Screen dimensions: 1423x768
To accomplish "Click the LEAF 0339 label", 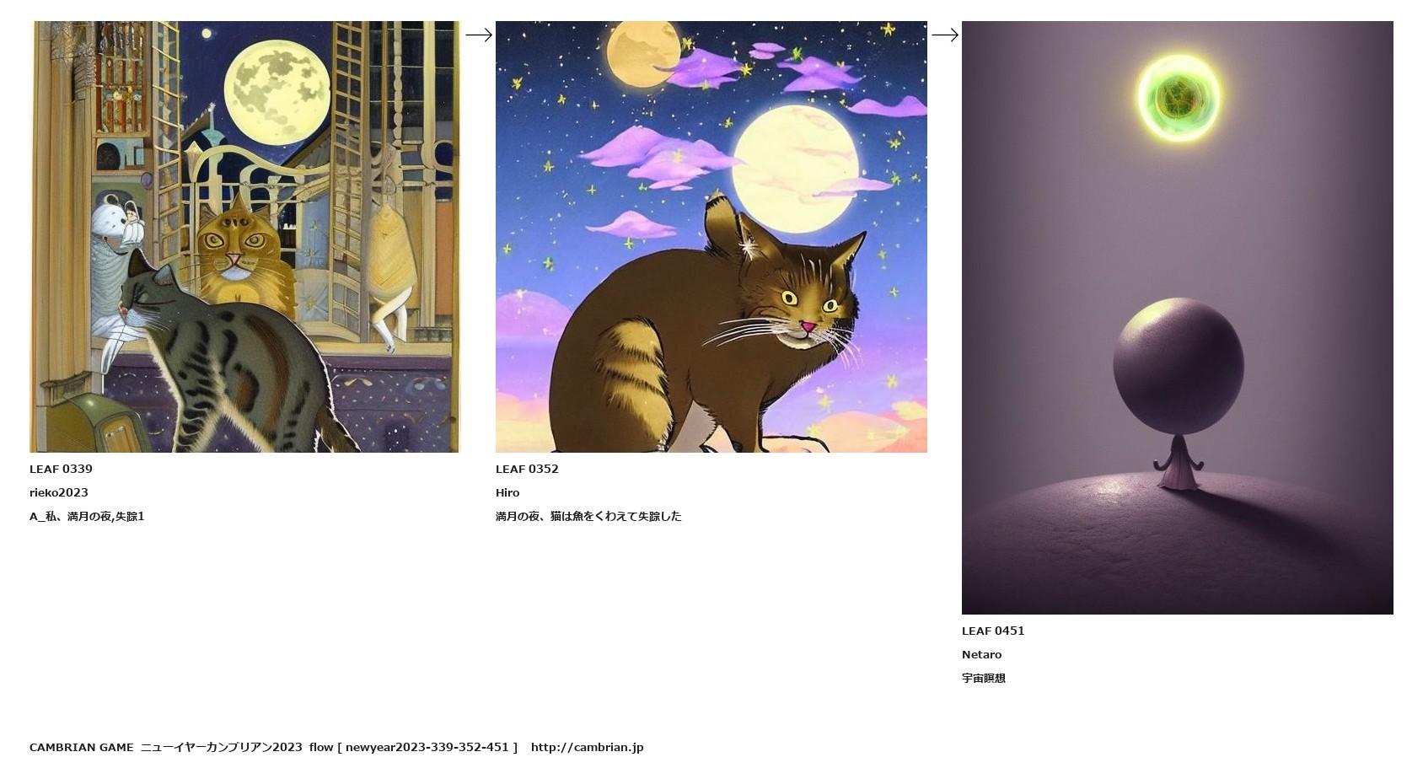I will [x=61, y=469].
